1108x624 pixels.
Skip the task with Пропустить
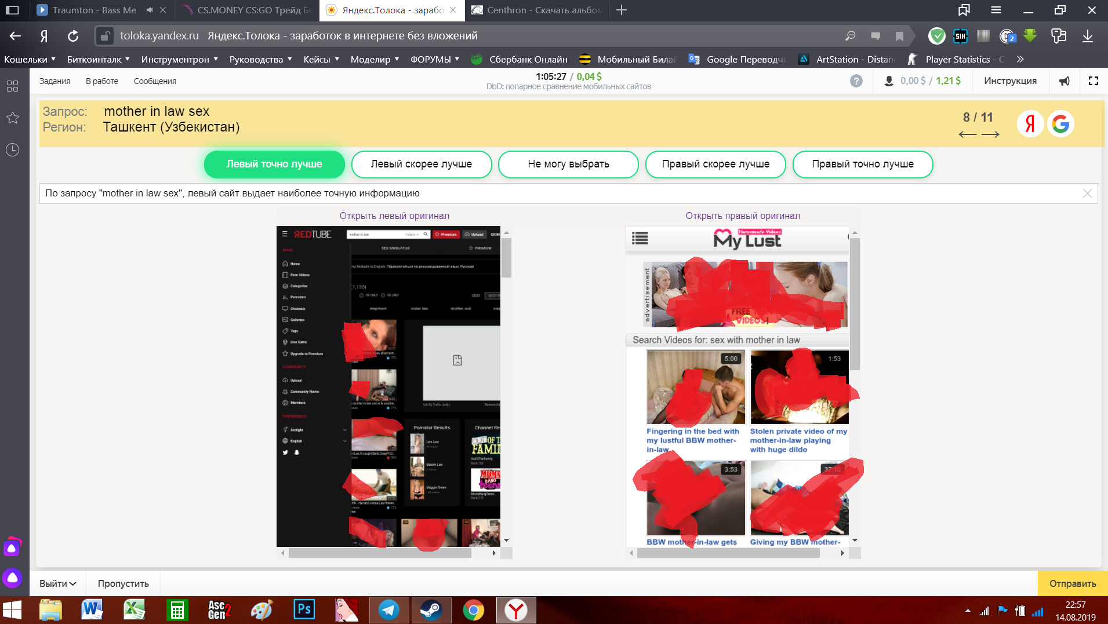coord(123,583)
